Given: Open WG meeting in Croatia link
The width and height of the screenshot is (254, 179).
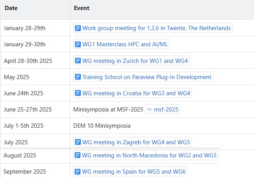Looking at the screenshot, I should coord(136,93).
